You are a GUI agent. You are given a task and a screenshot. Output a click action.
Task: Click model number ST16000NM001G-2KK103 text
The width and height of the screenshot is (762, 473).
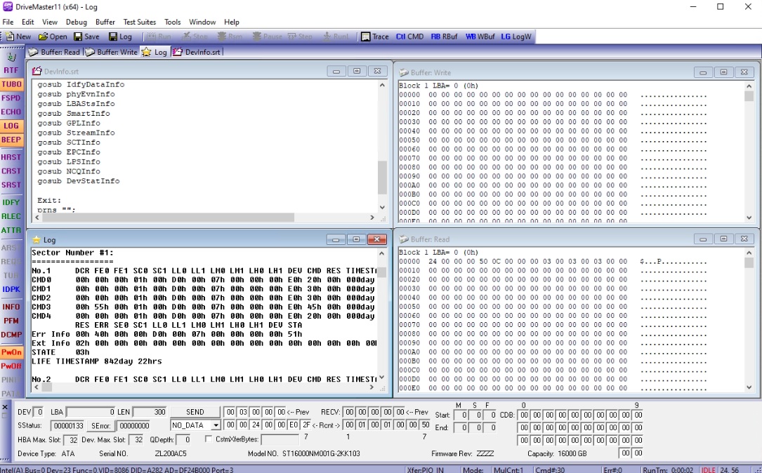(321, 453)
